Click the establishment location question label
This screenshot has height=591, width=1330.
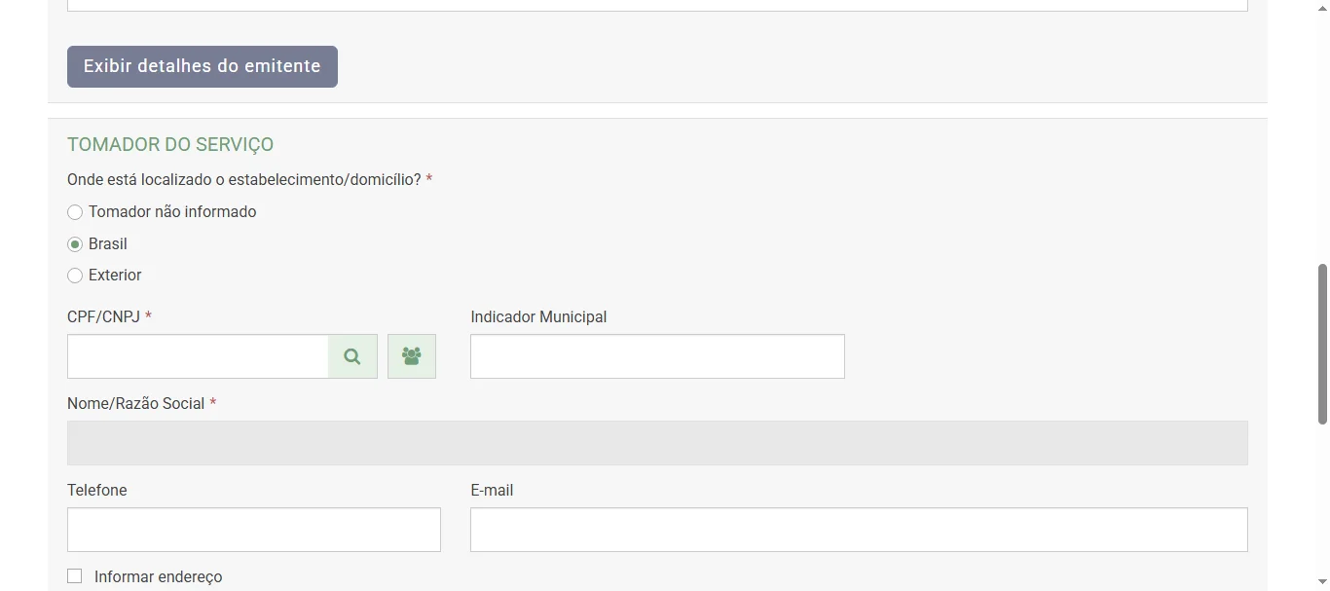coord(245,179)
